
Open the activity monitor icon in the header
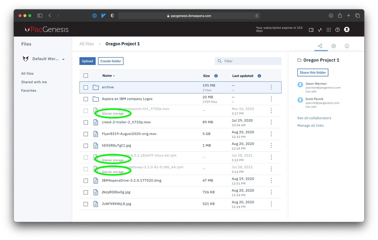point(320,30)
